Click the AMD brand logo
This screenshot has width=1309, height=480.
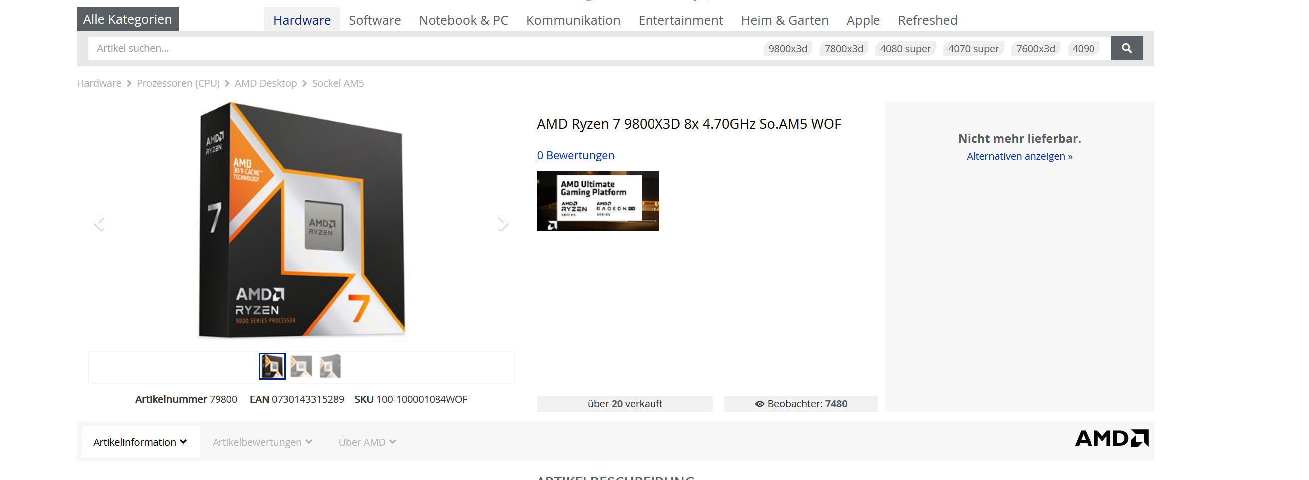point(1111,438)
